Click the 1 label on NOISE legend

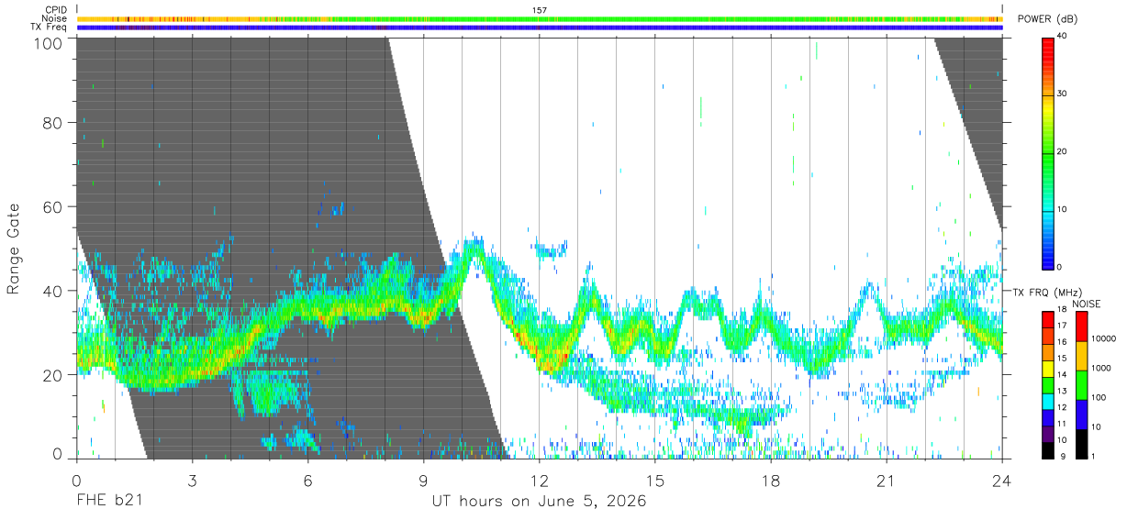(x=1093, y=456)
